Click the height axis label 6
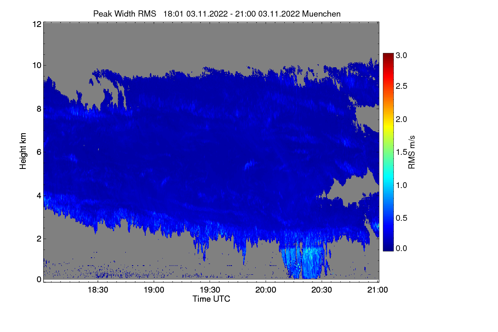This screenshot has height=332, width=498. point(39,152)
